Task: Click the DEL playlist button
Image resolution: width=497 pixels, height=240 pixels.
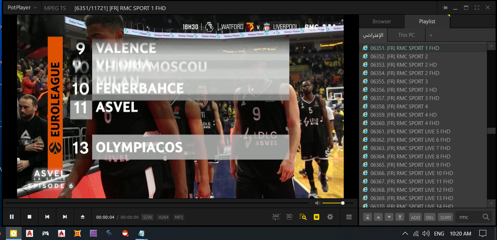Action: [x=430, y=217]
